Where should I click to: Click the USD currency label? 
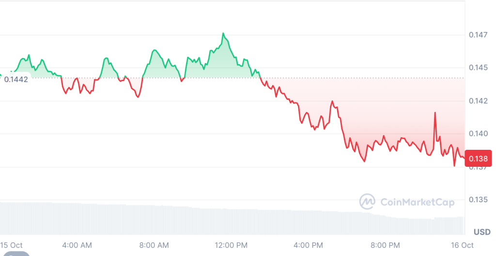pyautogui.click(x=482, y=231)
